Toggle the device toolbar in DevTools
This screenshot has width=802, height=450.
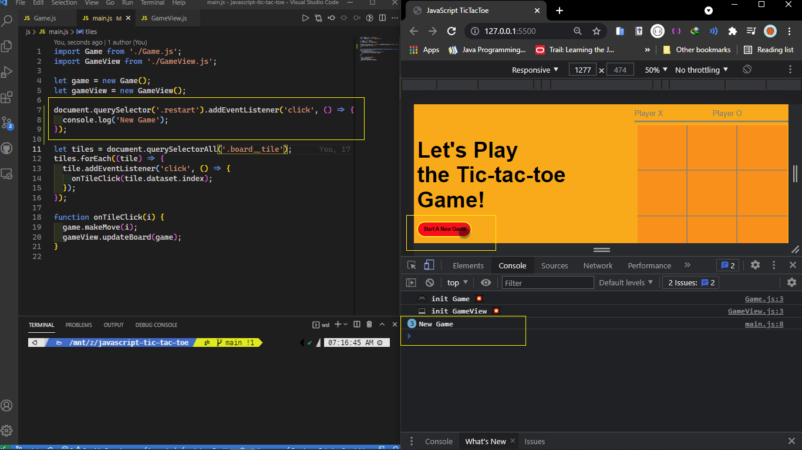[x=429, y=265]
